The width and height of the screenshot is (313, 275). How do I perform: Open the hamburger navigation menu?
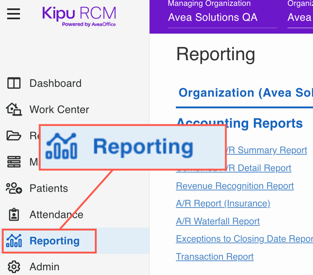[13, 14]
